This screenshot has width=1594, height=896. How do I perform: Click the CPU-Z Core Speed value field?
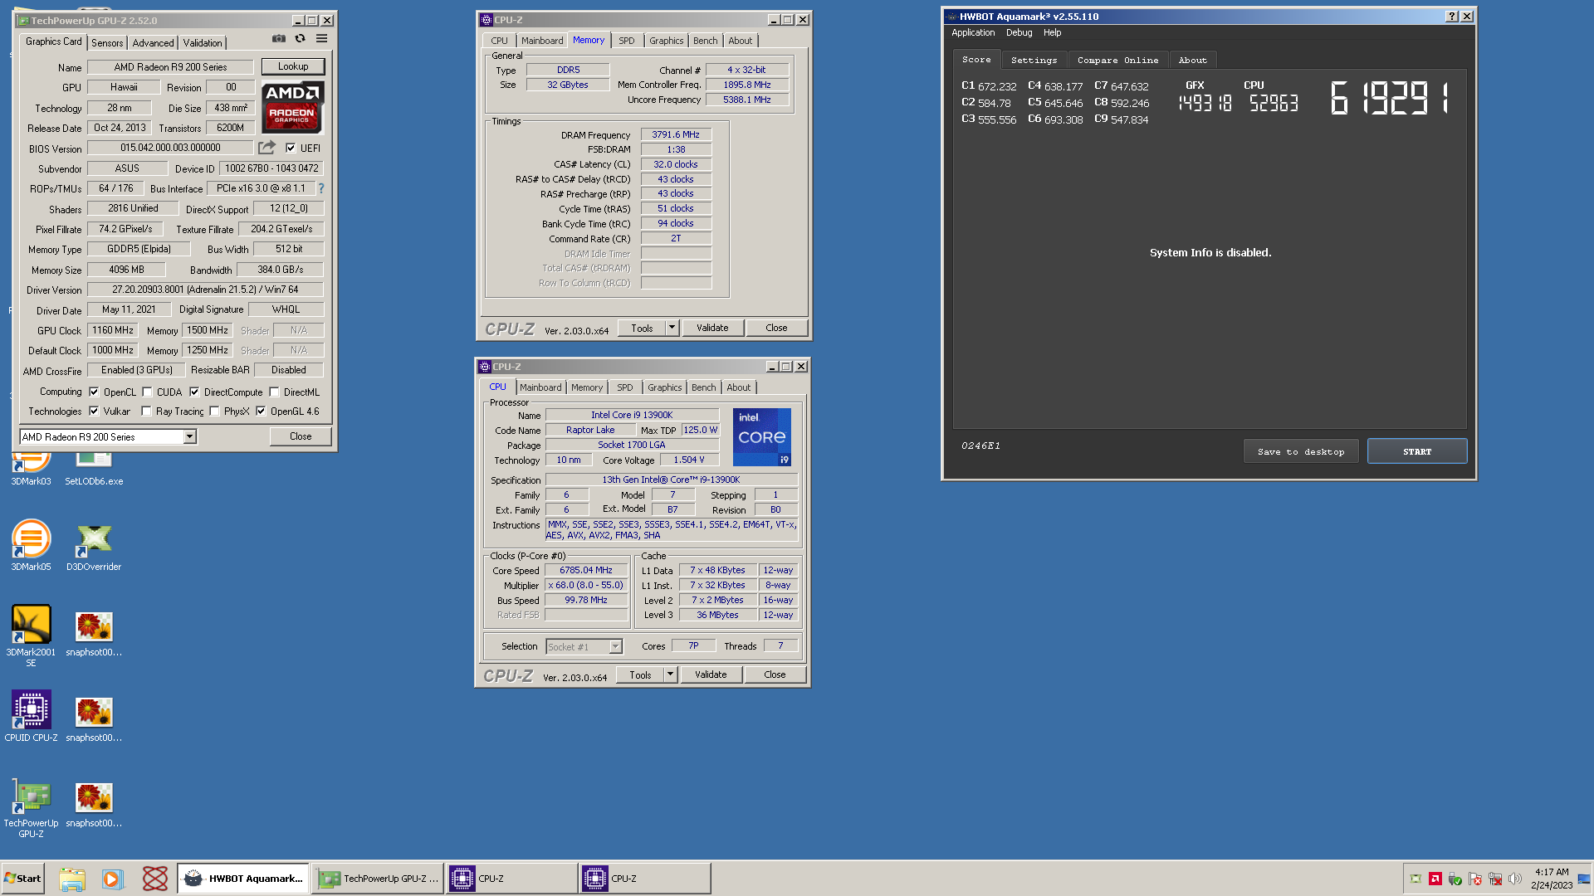[586, 571]
